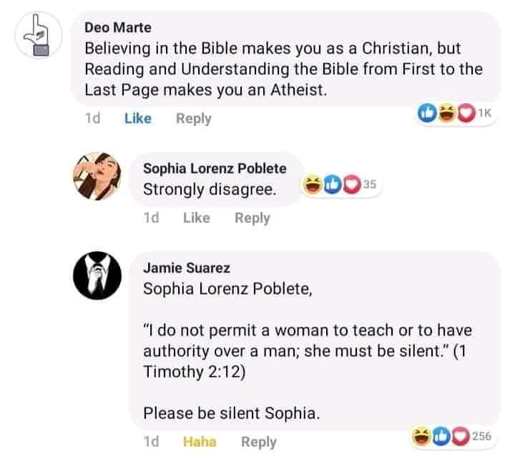This screenshot has height=473, width=515.
Task: Reply to Jamie Suarez's comment
Action: tap(258, 442)
